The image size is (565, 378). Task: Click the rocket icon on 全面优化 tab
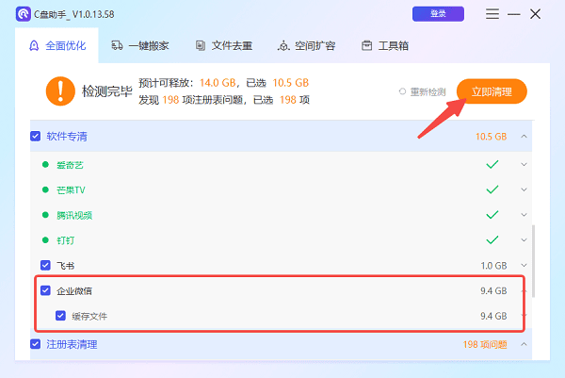pos(34,46)
